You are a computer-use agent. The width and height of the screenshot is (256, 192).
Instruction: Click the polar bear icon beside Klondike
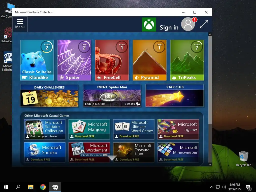25,77
